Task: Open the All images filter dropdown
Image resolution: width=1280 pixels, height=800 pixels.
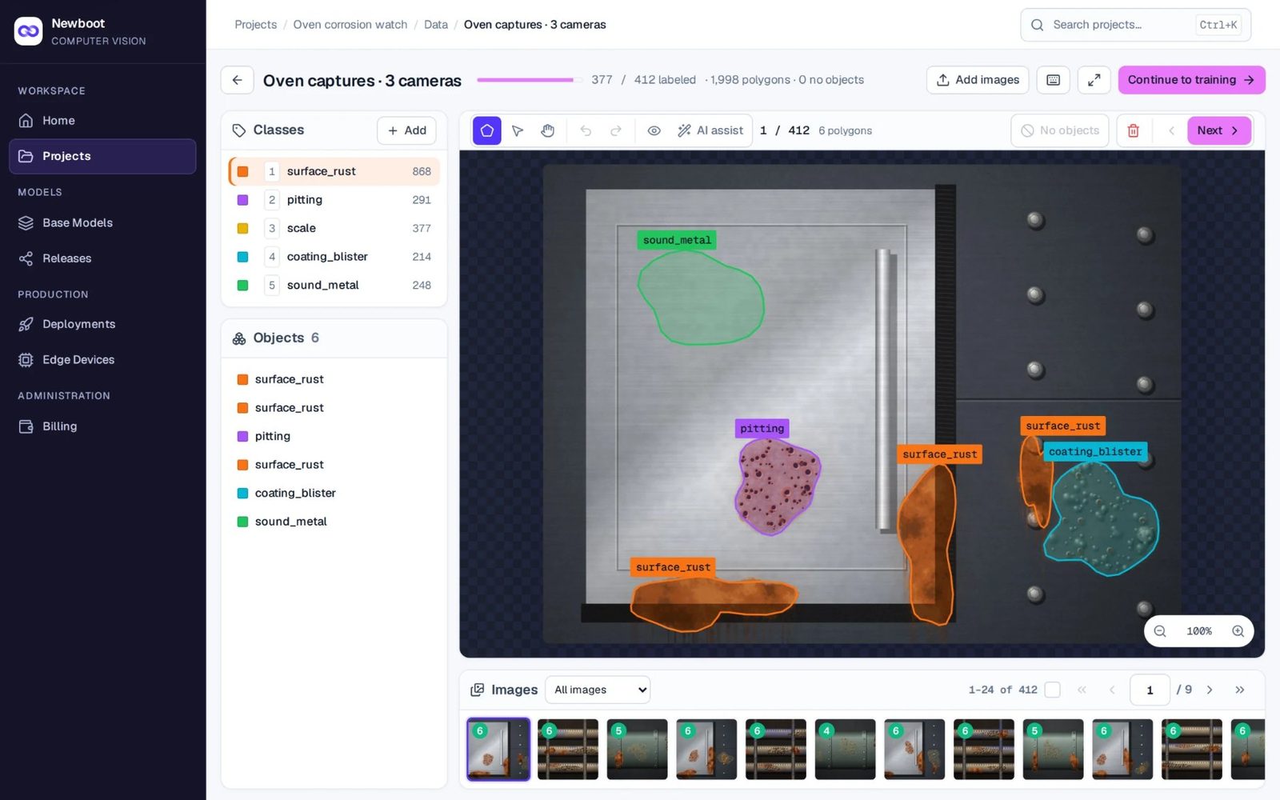Action: 598,690
